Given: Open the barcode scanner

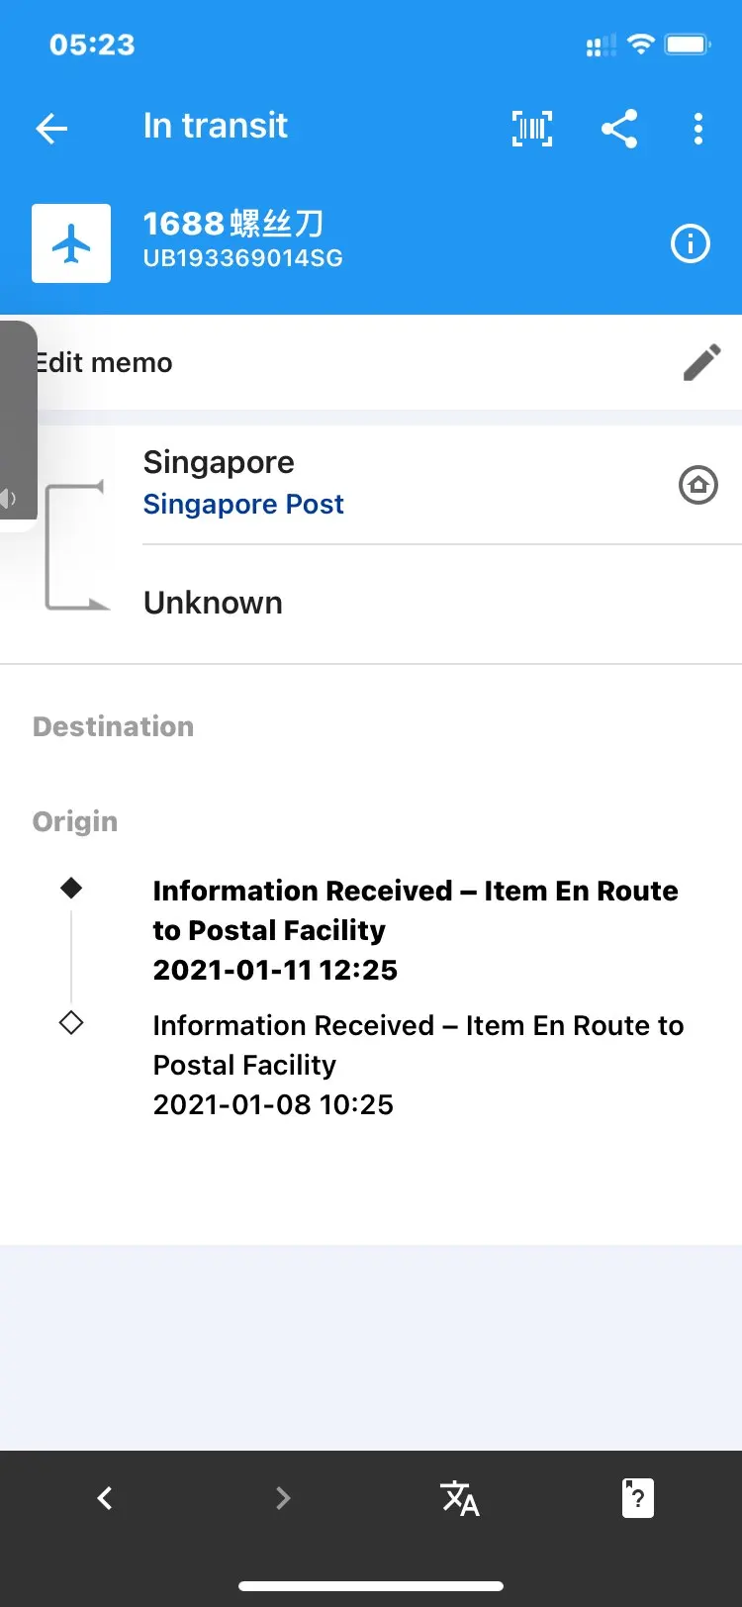Looking at the screenshot, I should click(532, 129).
